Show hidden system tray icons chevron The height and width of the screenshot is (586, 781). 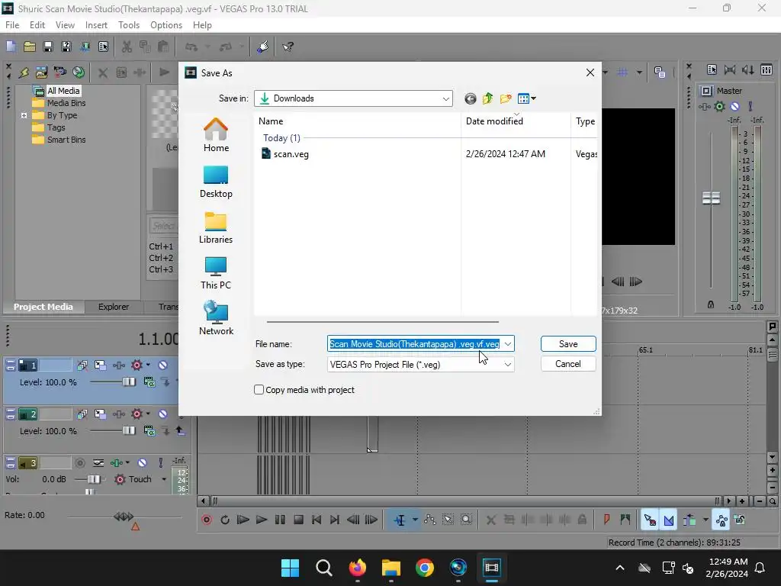point(620,568)
